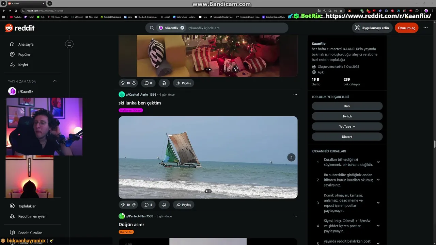This screenshot has height=245, width=436.
Task: Open user u/Perfect-Flan7539 profile
Action: pyautogui.click(x=140, y=216)
